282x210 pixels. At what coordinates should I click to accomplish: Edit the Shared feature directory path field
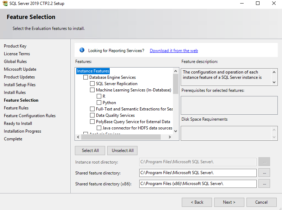coord(198,173)
